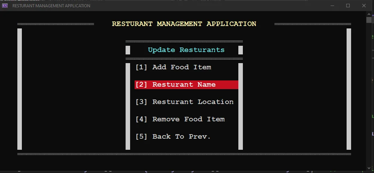Screen dimensions: 374x173
Task: Minimize the console window
Action: tap(332, 6)
